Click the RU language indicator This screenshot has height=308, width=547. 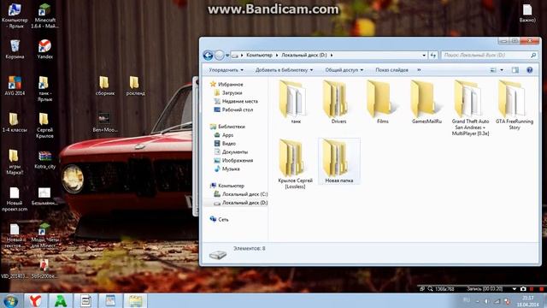click(467, 300)
